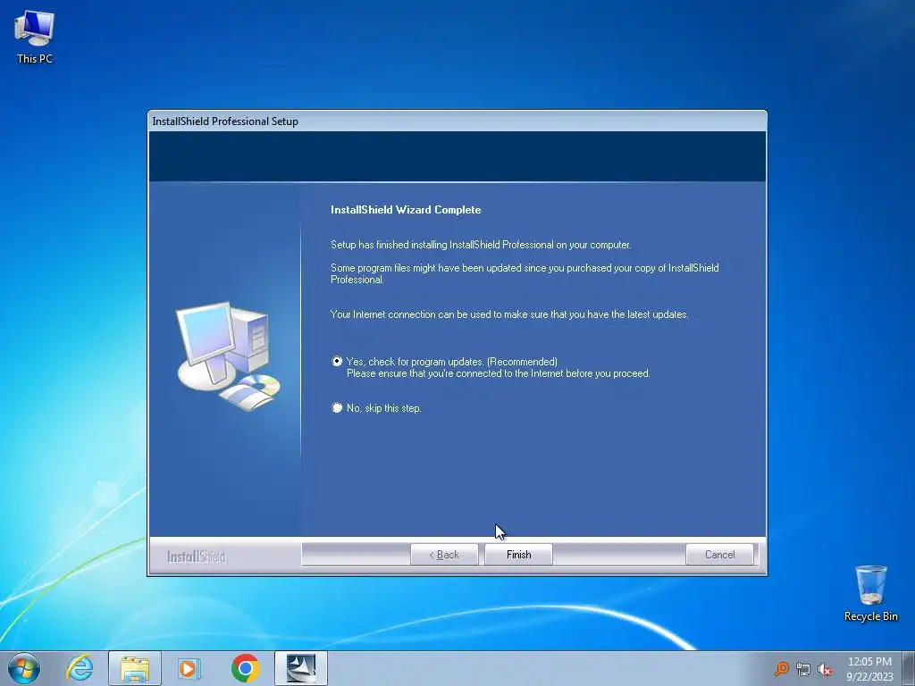
Task: Click the 'InstallShield Wizard Complete' heading
Action: coord(406,210)
